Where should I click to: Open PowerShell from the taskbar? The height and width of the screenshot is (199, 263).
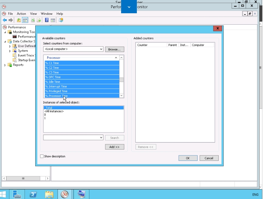pos(33,194)
